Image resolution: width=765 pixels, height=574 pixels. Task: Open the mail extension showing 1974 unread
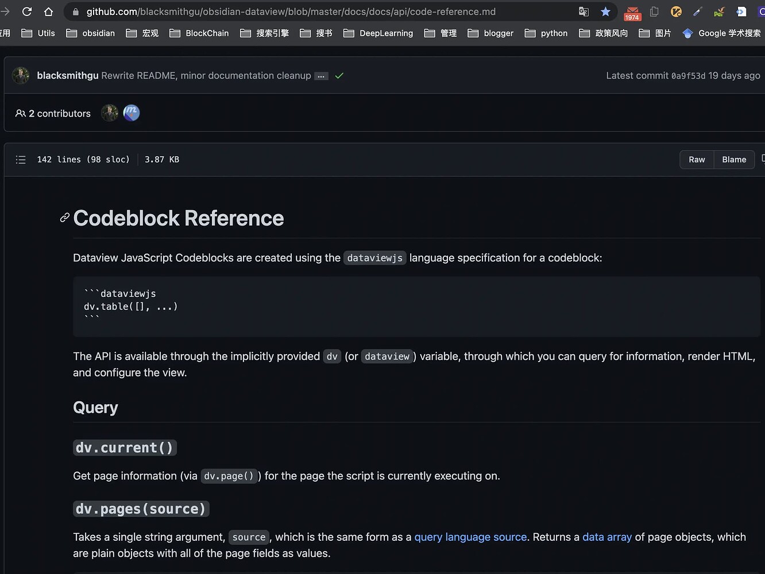(632, 11)
